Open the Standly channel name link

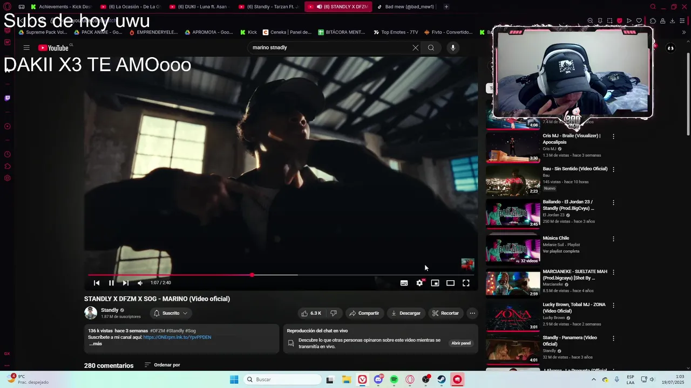(110, 310)
